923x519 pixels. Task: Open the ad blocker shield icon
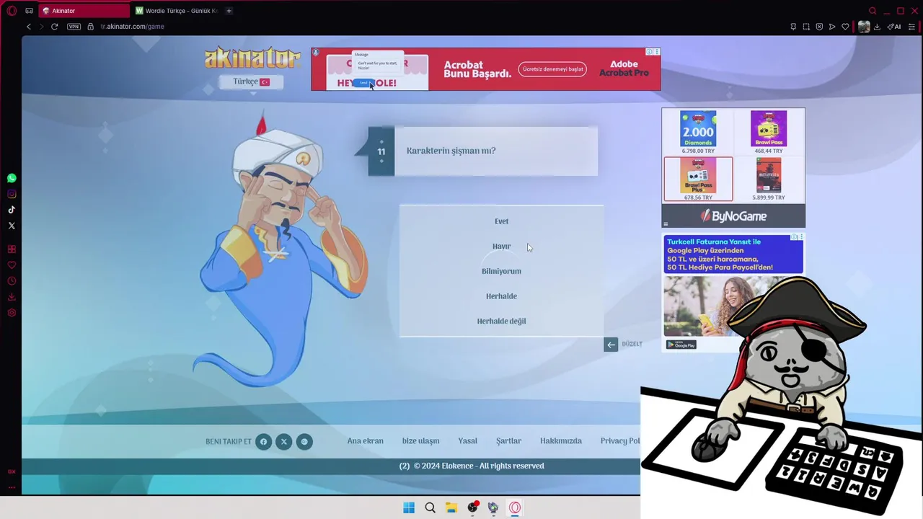[x=819, y=27]
